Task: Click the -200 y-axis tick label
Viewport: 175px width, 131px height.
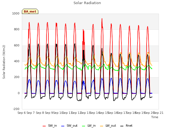Action: point(16,109)
